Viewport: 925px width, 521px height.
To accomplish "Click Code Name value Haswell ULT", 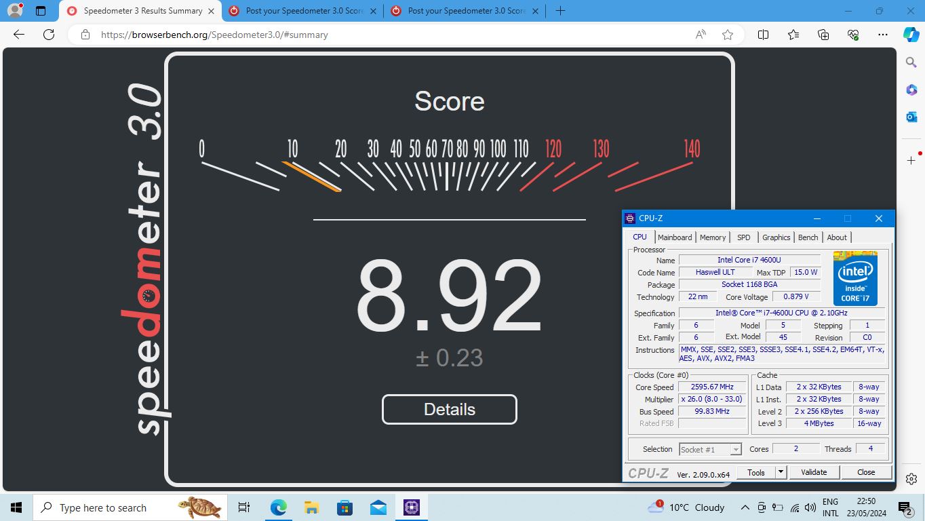I will pos(715,272).
